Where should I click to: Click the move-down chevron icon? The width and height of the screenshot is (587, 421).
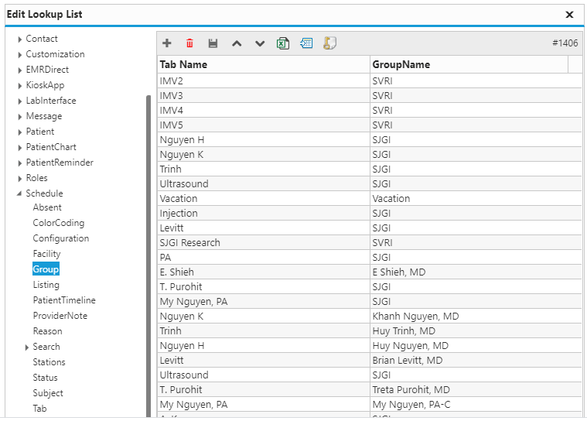coord(260,43)
